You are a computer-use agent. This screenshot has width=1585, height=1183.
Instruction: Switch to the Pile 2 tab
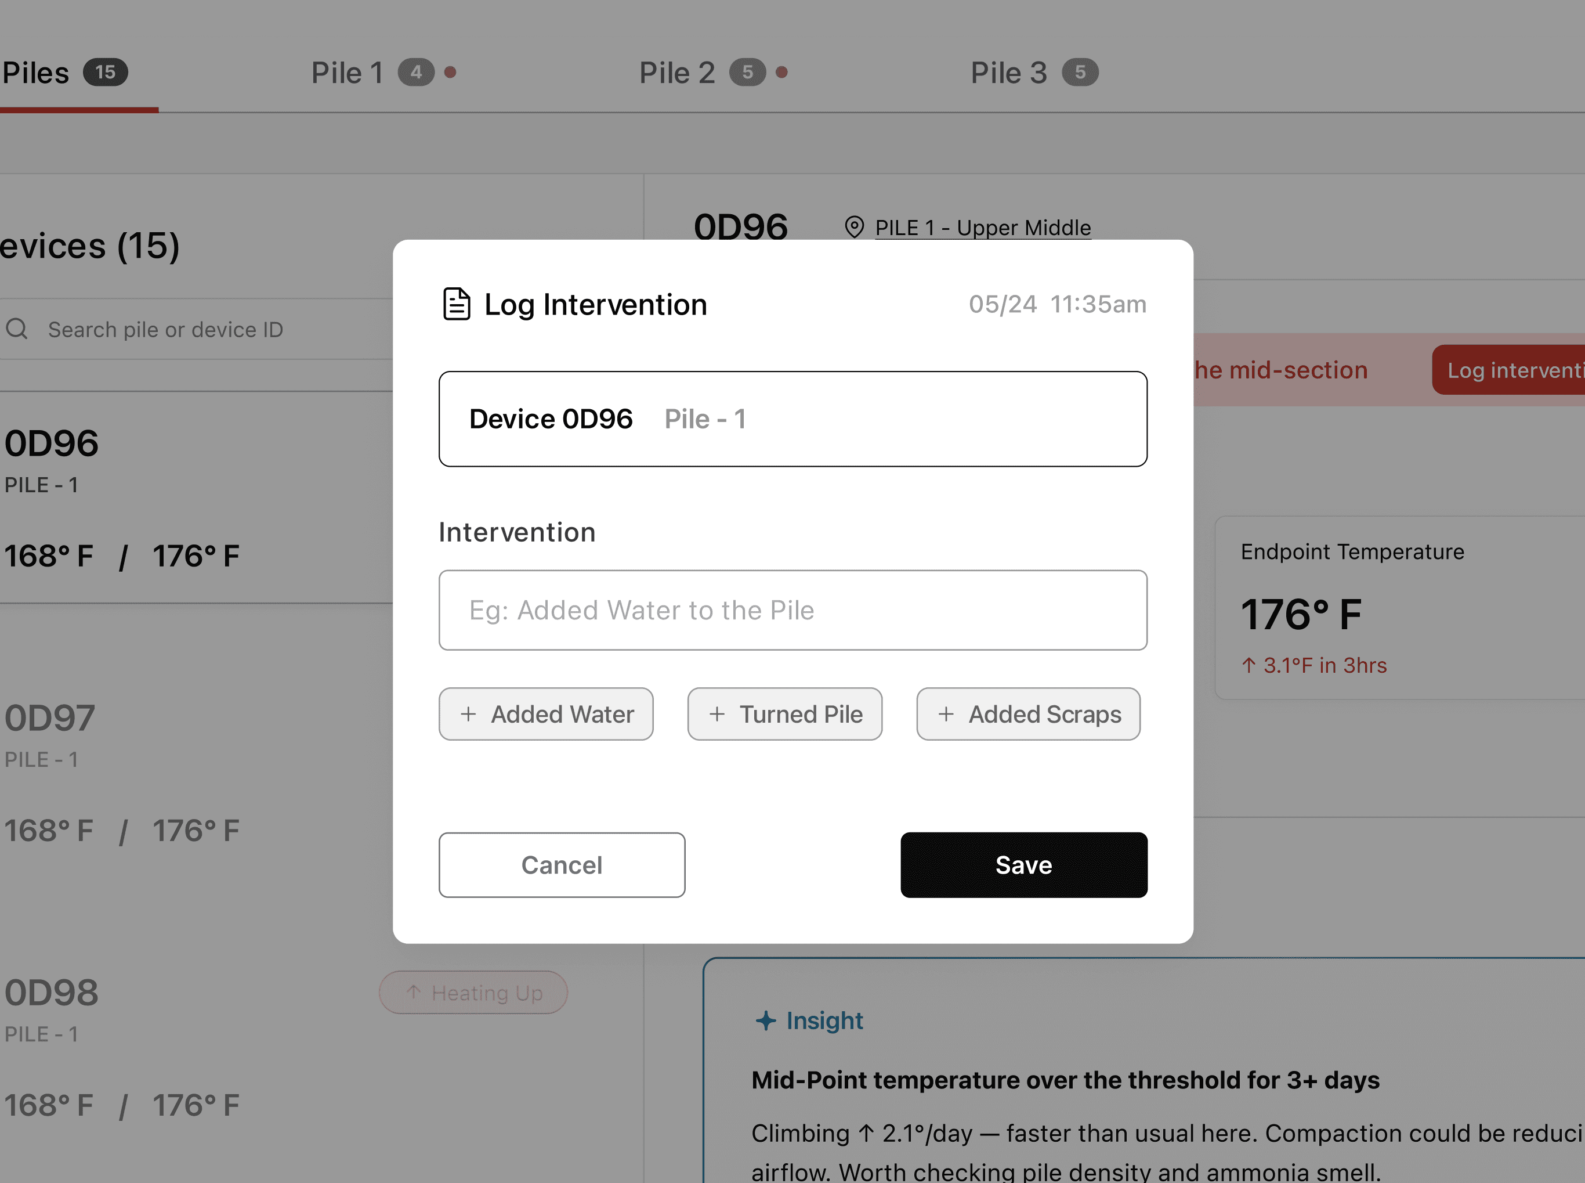click(712, 73)
